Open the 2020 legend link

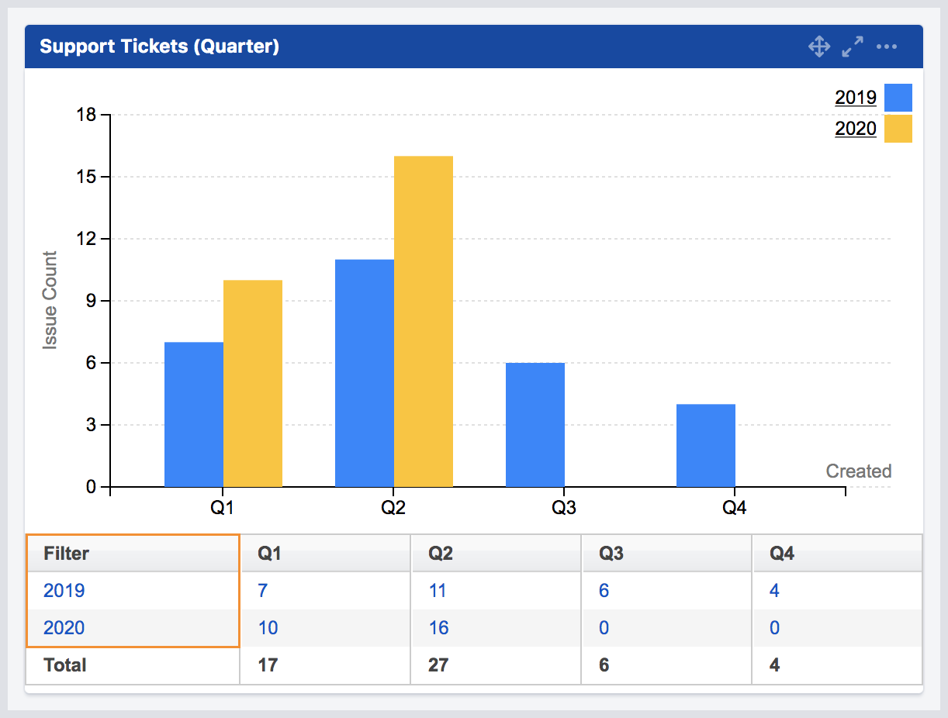click(x=855, y=129)
